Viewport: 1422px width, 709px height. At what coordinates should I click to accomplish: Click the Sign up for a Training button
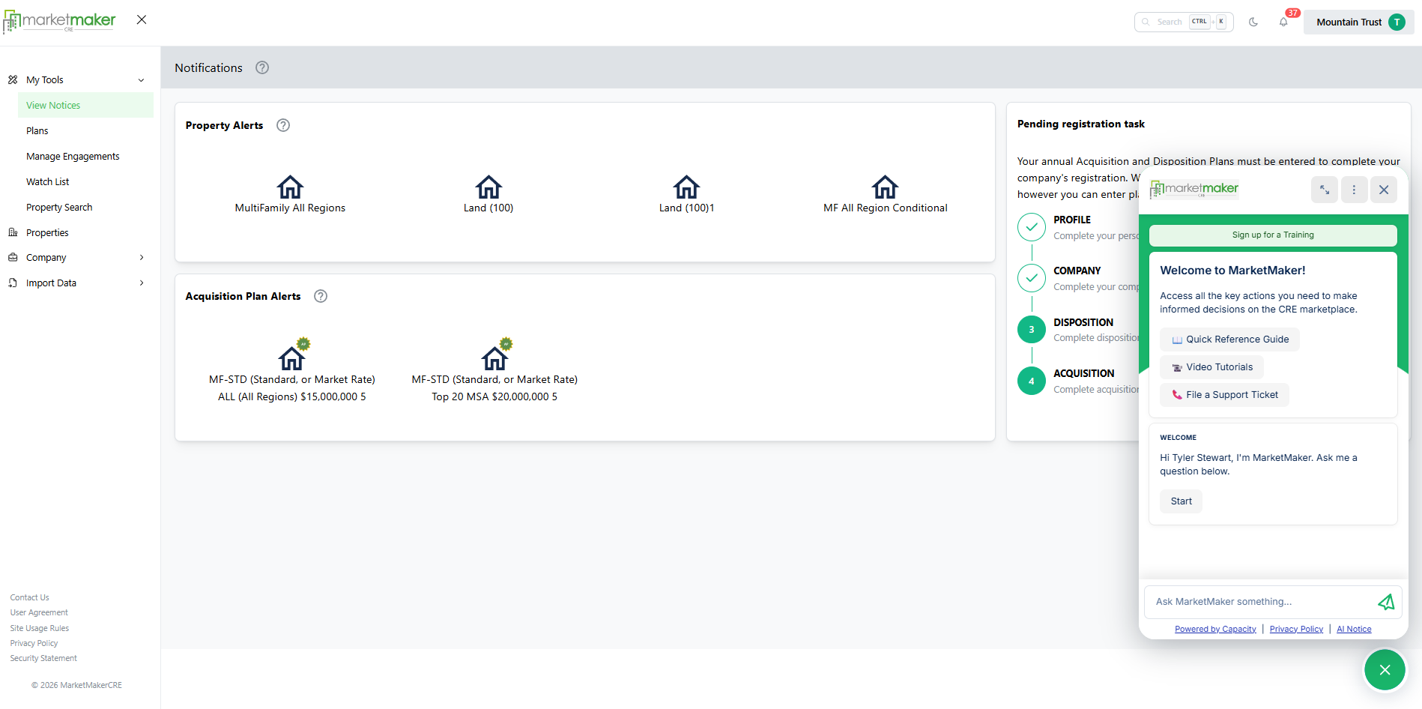(x=1272, y=235)
